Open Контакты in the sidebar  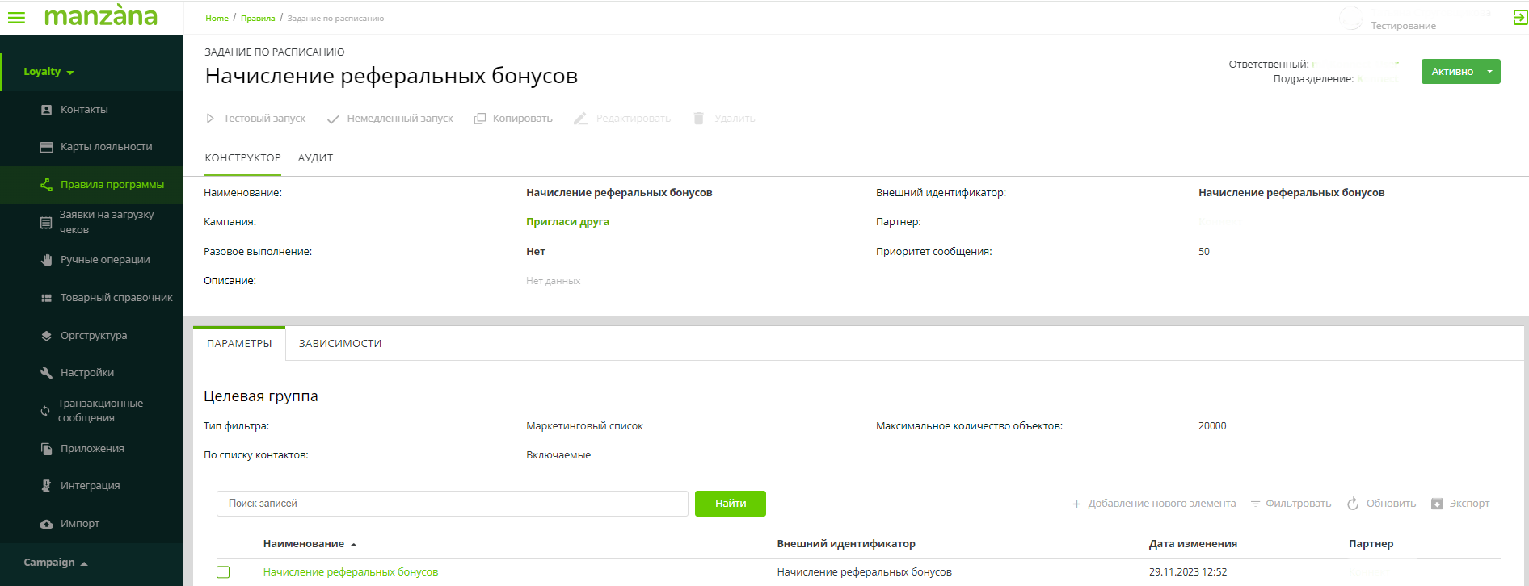pos(84,110)
